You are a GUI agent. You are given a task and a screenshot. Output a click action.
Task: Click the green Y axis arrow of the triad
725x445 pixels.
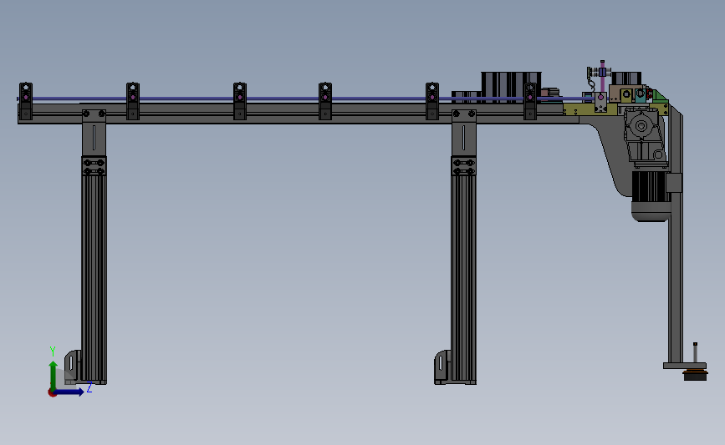pyautogui.click(x=54, y=376)
